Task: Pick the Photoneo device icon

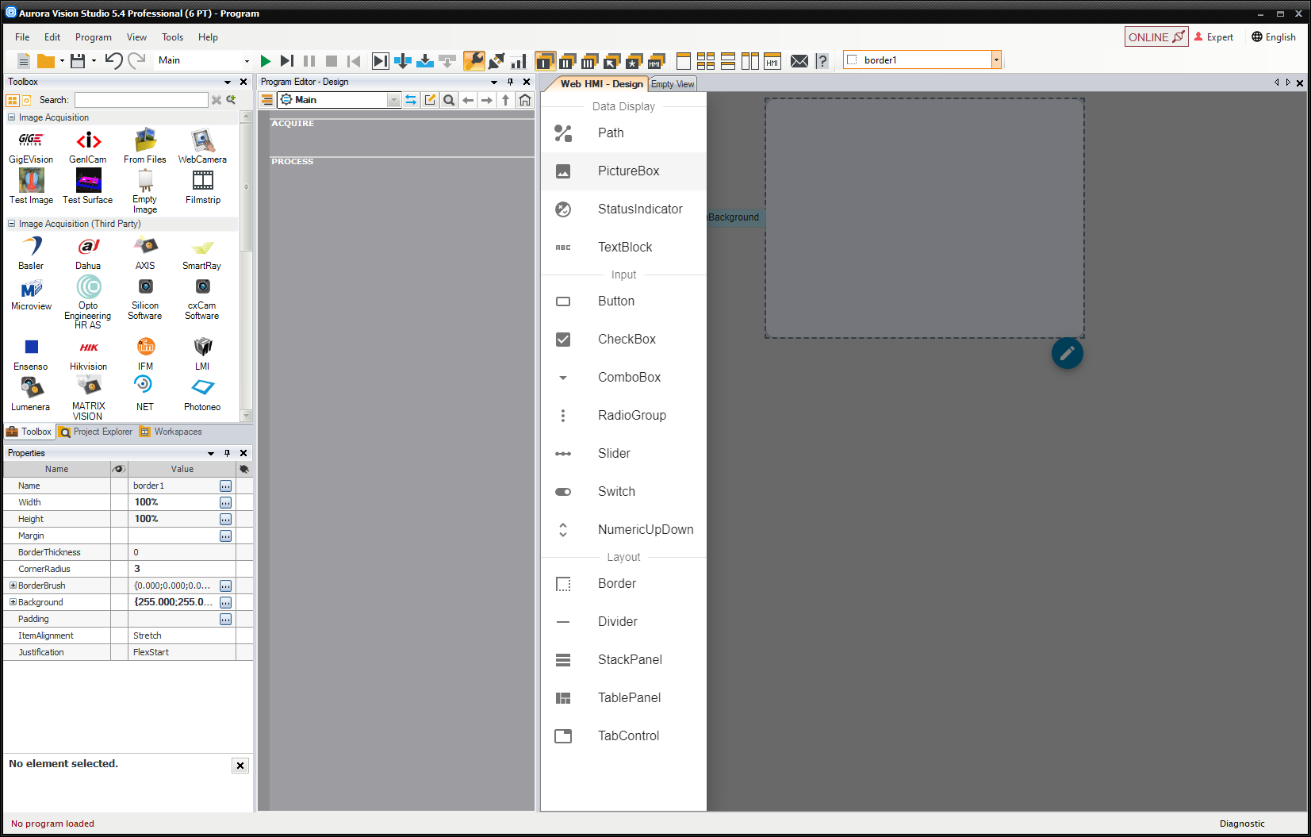Action: point(202,388)
